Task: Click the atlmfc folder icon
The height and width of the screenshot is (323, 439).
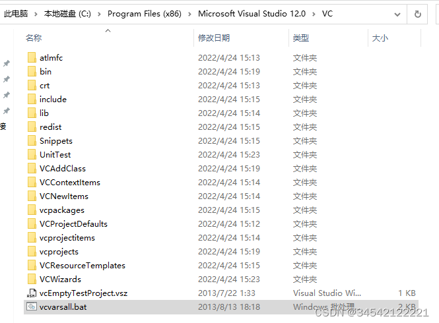Action: pos(32,58)
